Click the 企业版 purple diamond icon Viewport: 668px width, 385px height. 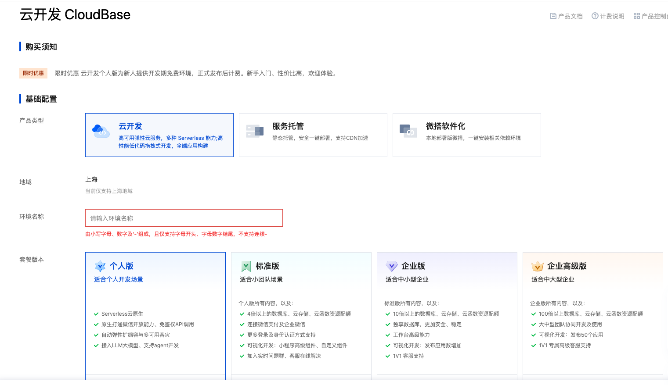pyautogui.click(x=392, y=266)
